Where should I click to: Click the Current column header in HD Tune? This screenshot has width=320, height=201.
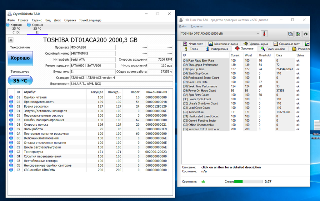235,55
